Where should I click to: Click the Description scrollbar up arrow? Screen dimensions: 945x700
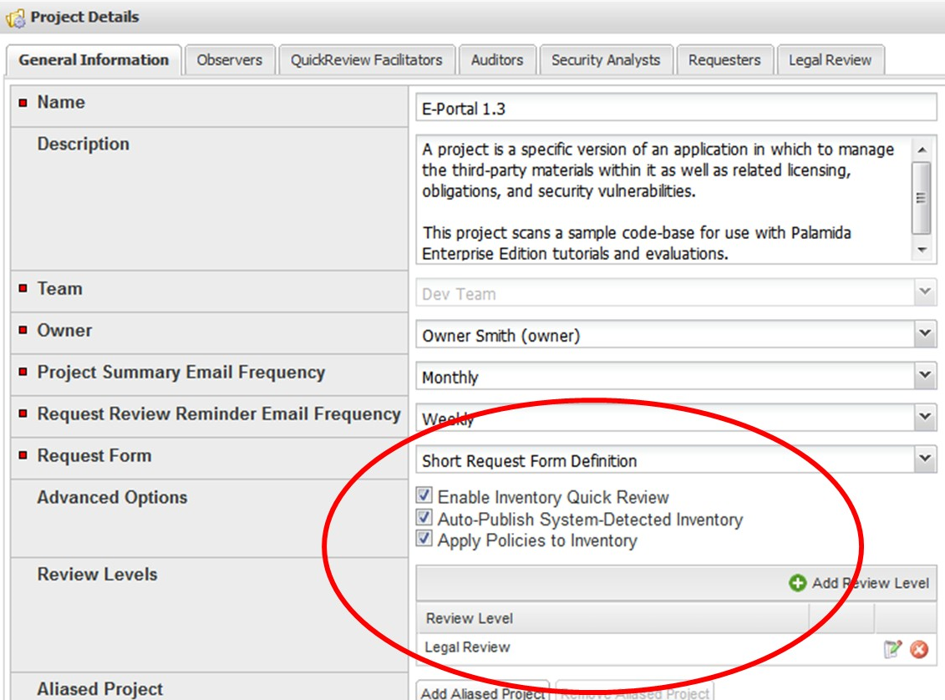click(922, 150)
